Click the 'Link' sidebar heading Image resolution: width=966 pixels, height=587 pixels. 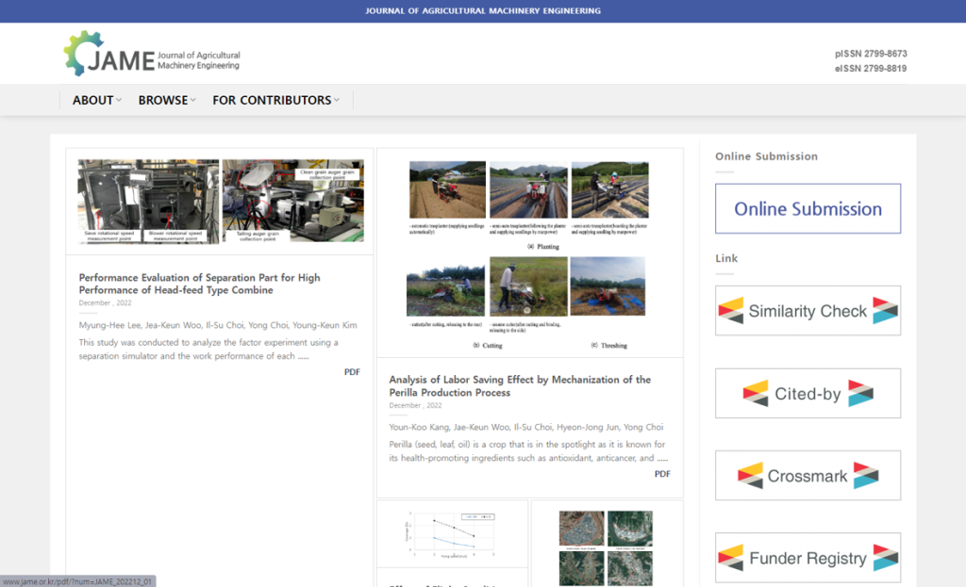[x=726, y=258]
